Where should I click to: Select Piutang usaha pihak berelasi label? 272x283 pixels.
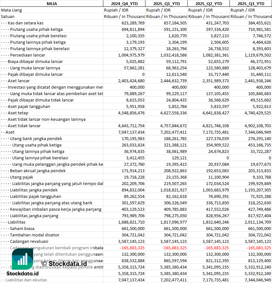(x=38, y=36)
